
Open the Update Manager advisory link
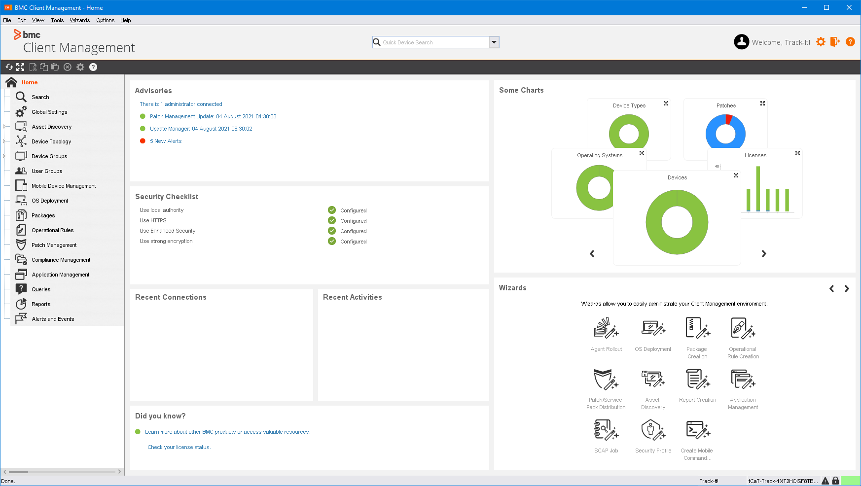[201, 129]
